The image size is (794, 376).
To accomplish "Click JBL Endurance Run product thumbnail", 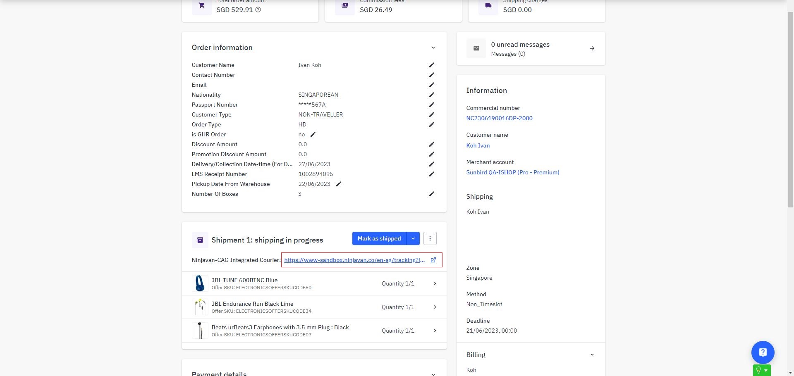I will 200,307.
